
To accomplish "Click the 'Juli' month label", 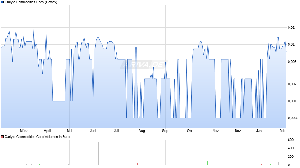I will [116, 131].
